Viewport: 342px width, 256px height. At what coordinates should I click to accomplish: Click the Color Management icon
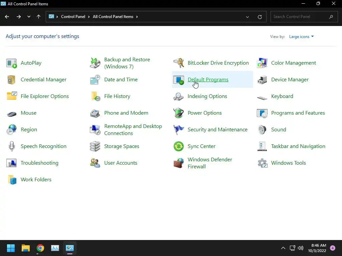point(262,63)
